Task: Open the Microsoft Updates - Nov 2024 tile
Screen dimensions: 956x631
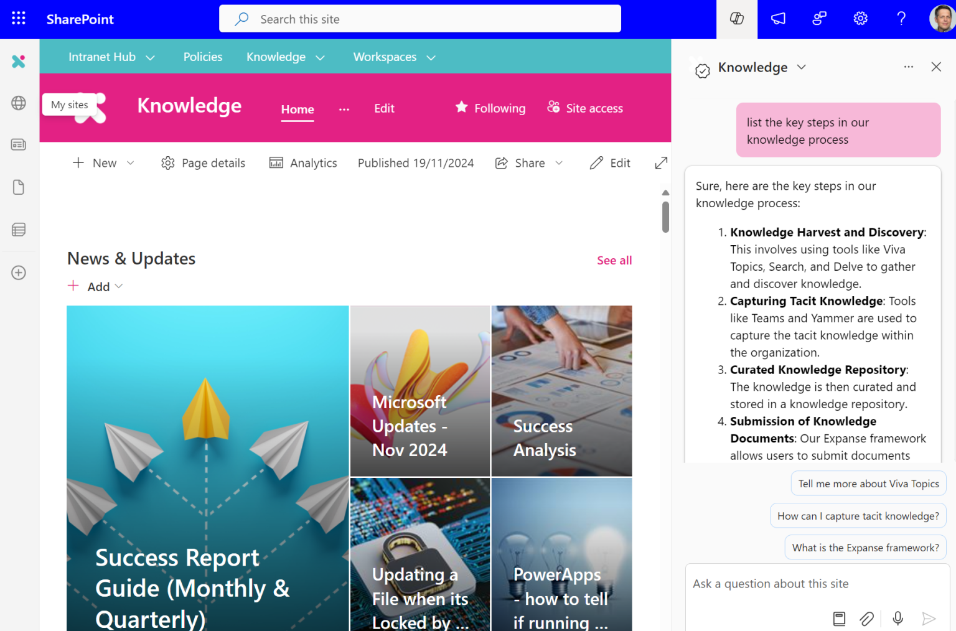Action: click(x=420, y=391)
